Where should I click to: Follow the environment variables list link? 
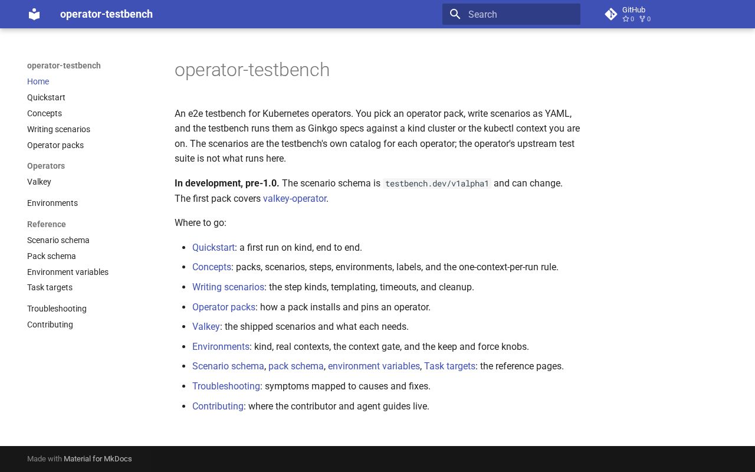(x=374, y=366)
